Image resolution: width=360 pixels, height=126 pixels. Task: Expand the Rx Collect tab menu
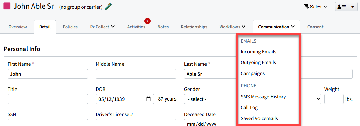click(103, 27)
